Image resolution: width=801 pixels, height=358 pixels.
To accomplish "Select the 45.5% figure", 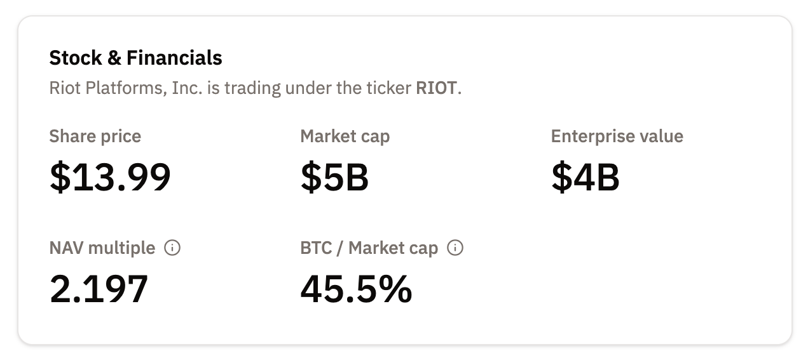I will [356, 289].
